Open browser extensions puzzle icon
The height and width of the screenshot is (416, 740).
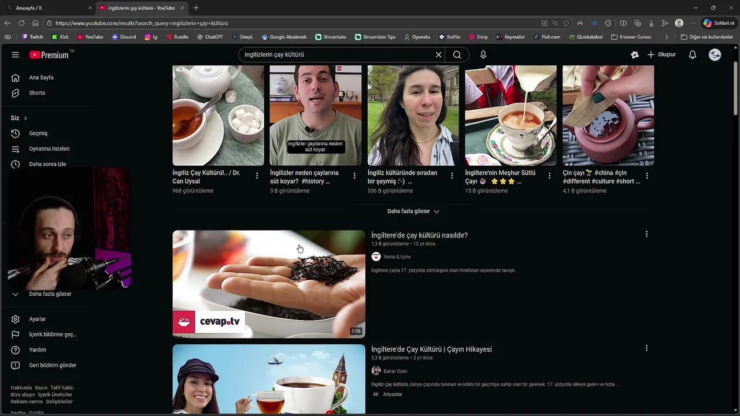point(608,23)
